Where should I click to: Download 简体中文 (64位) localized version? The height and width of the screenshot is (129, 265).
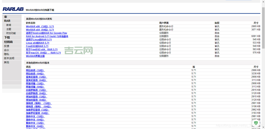35,120
